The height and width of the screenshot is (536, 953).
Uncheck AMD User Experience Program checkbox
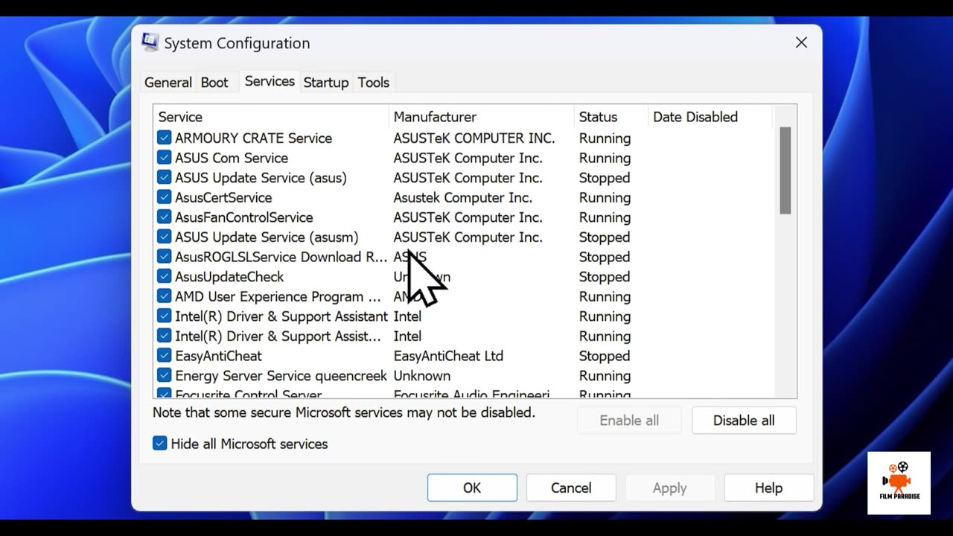165,296
